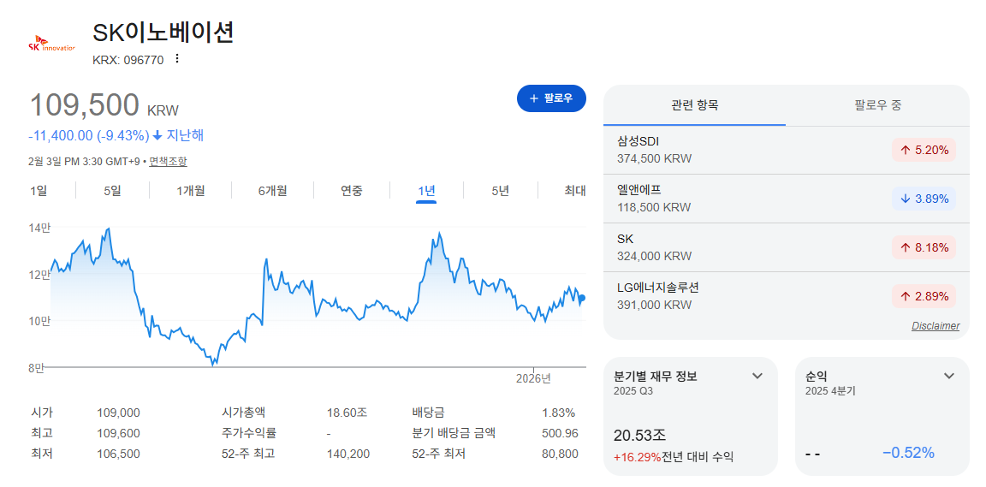
Task: Click the 5.20% change badge for 삼성SDI
Action: 924,150
